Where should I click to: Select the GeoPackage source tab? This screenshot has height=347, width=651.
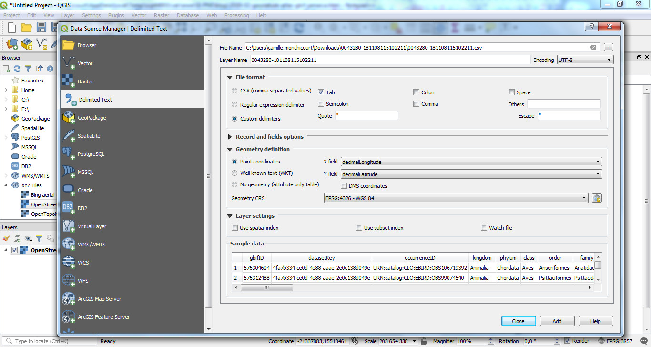pos(132,118)
